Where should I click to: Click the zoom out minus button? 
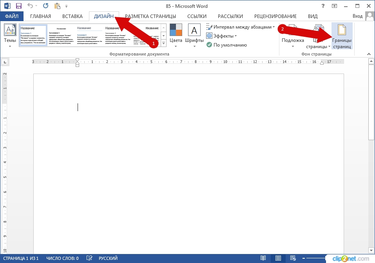point(304,258)
